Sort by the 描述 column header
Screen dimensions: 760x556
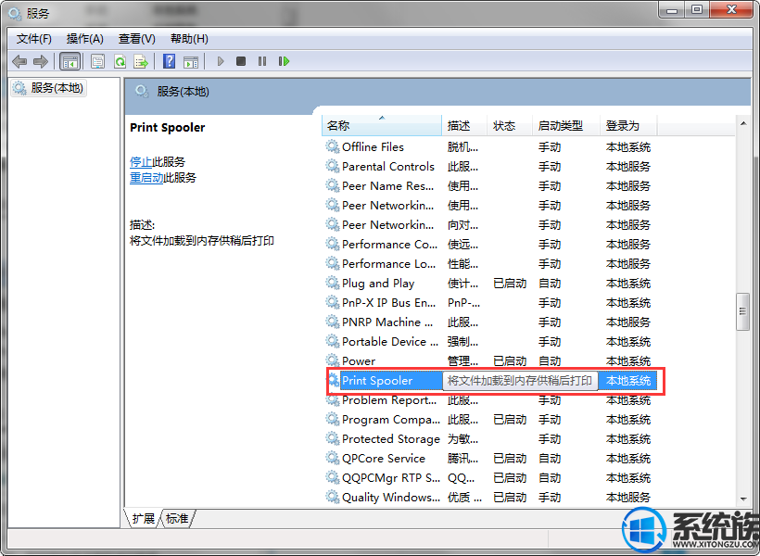pyautogui.click(x=464, y=125)
